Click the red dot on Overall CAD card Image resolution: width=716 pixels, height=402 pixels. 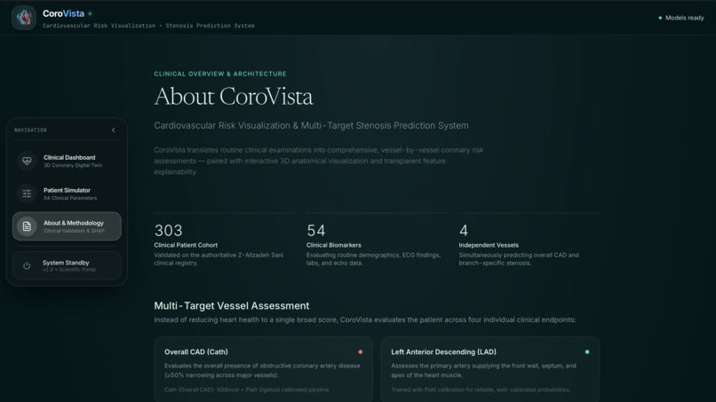pyautogui.click(x=361, y=351)
